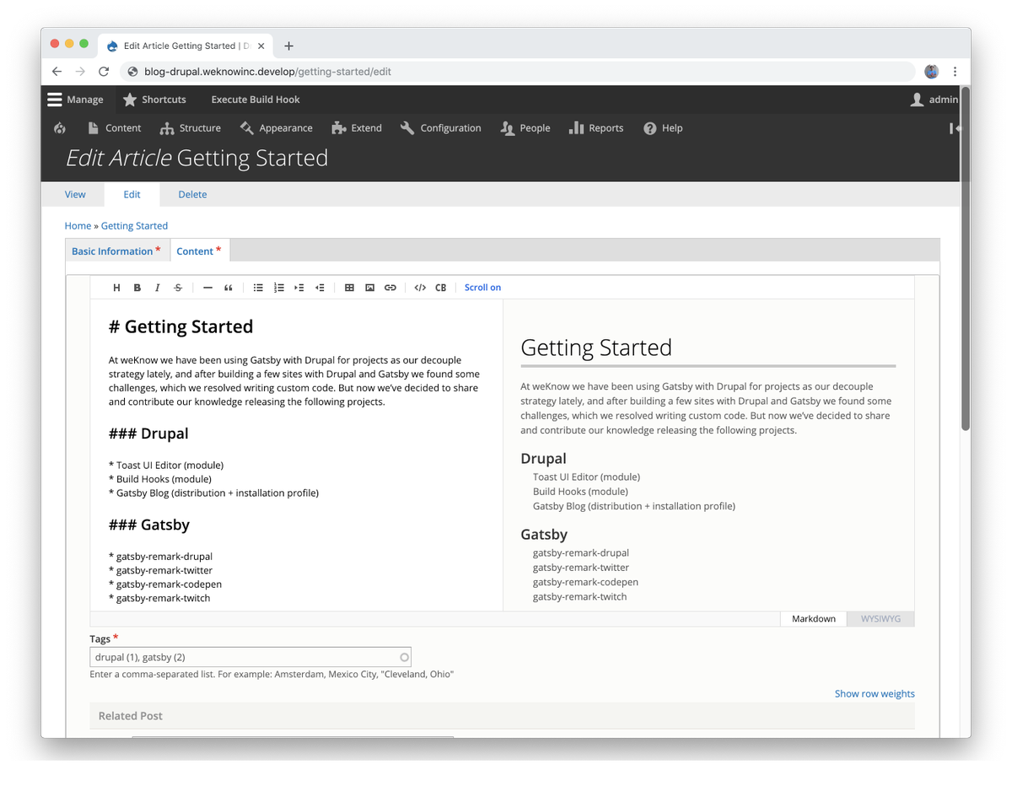The height and width of the screenshot is (792, 1012).
Task: Click preview 'Build Hooks (module)' item
Action: point(580,492)
